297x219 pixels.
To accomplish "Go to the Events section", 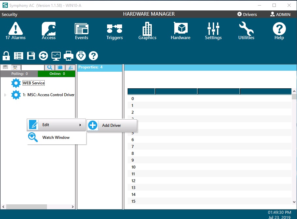I will tap(82, 31).
